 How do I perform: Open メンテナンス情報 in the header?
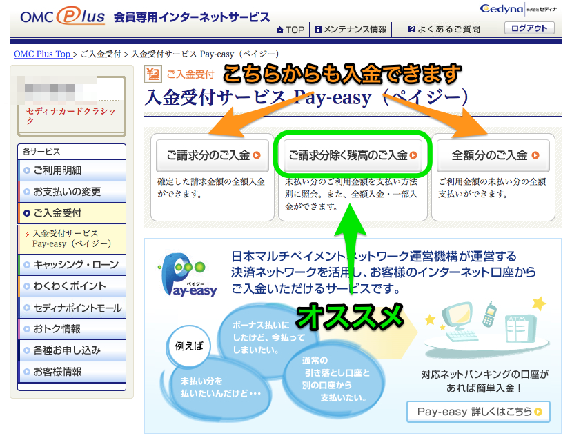pos(351,29)
